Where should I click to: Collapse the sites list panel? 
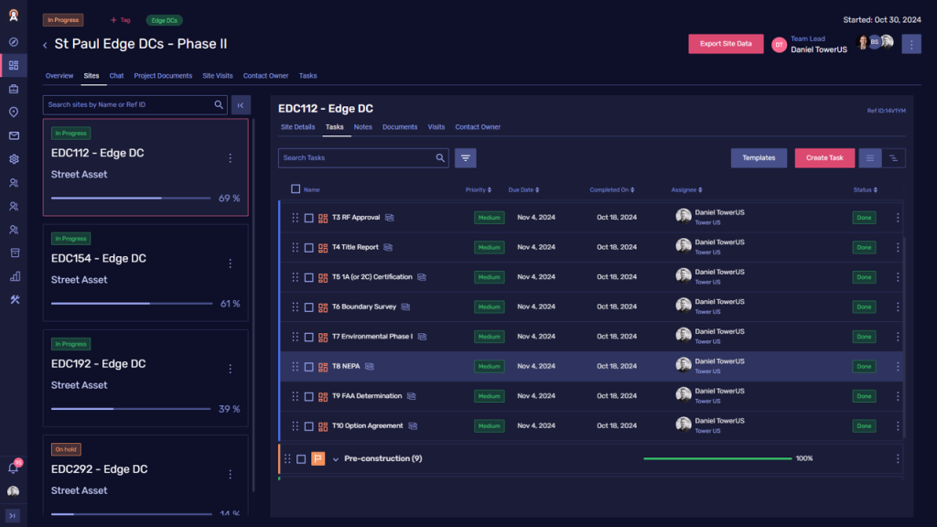point(241,105)
